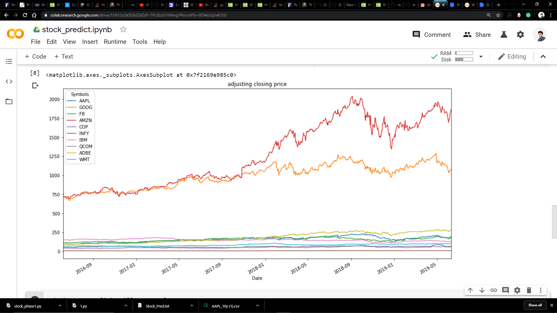Open the Adobe Acrobat extension
557x313 pixels.
[510, 15]
